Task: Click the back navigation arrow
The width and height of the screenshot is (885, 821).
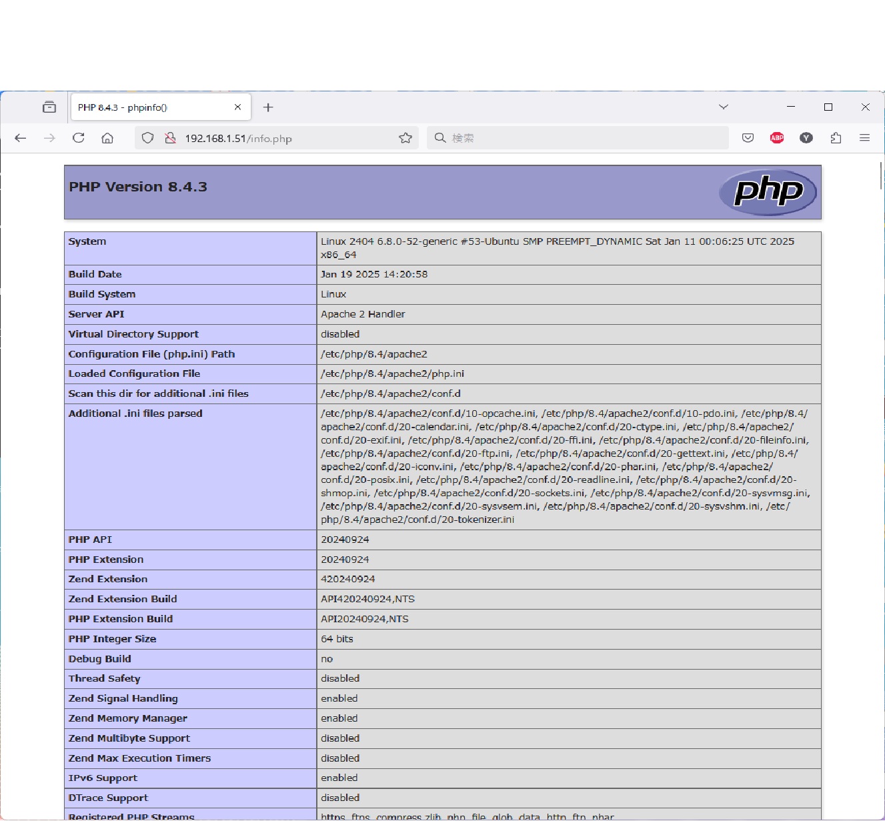Action: coord(21,138)
